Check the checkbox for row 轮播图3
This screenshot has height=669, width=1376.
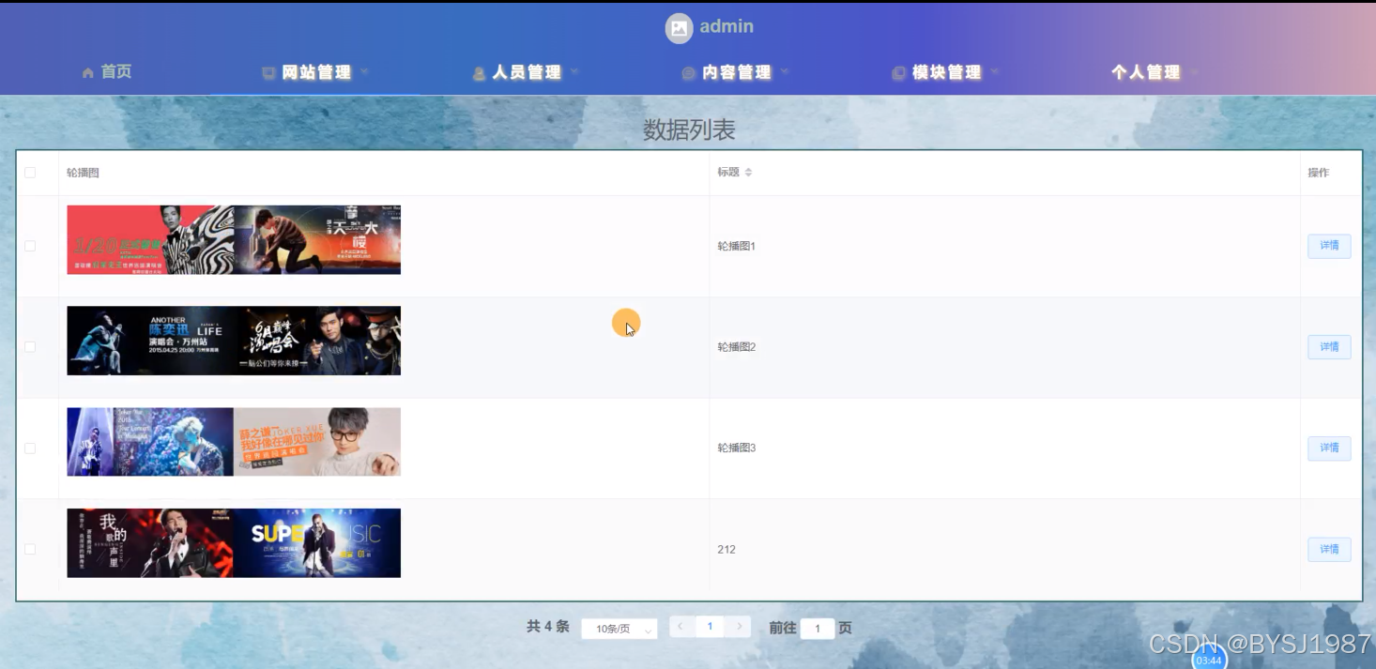(30, 449)
